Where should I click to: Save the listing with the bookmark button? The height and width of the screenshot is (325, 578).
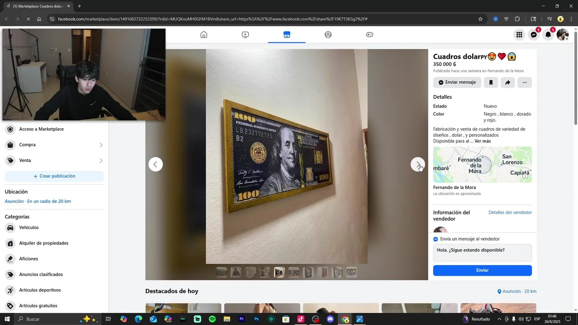point(491,83)
